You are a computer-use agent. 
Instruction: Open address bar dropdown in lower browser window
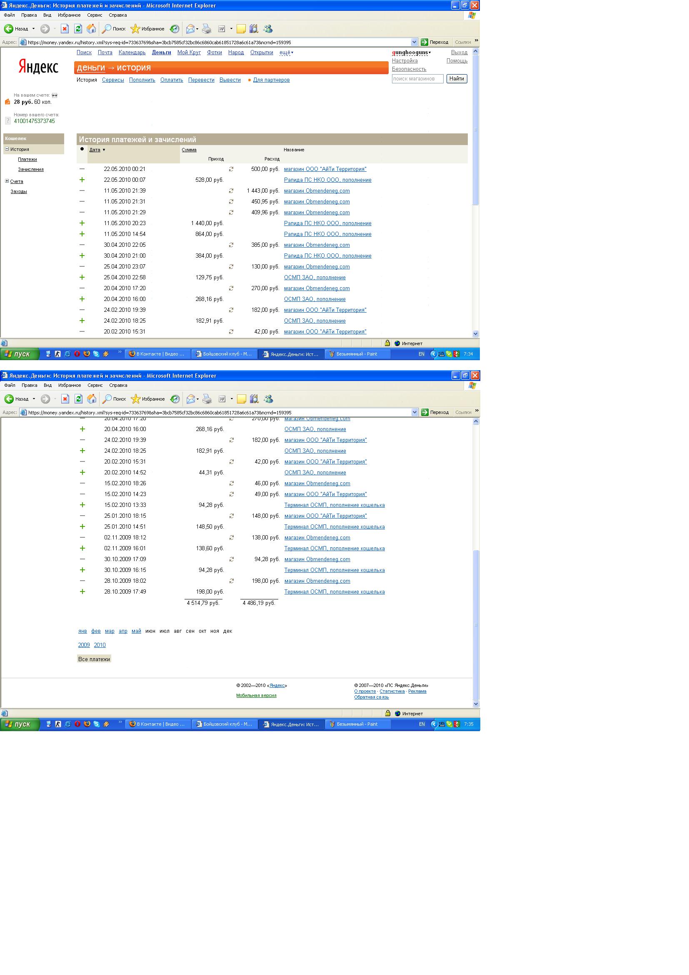[x=414, y=412]
